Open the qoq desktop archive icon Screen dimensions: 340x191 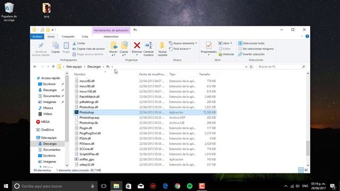(46, 11)
